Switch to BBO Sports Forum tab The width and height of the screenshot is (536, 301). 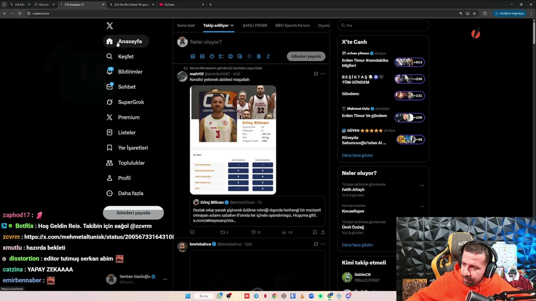point(292,26)
